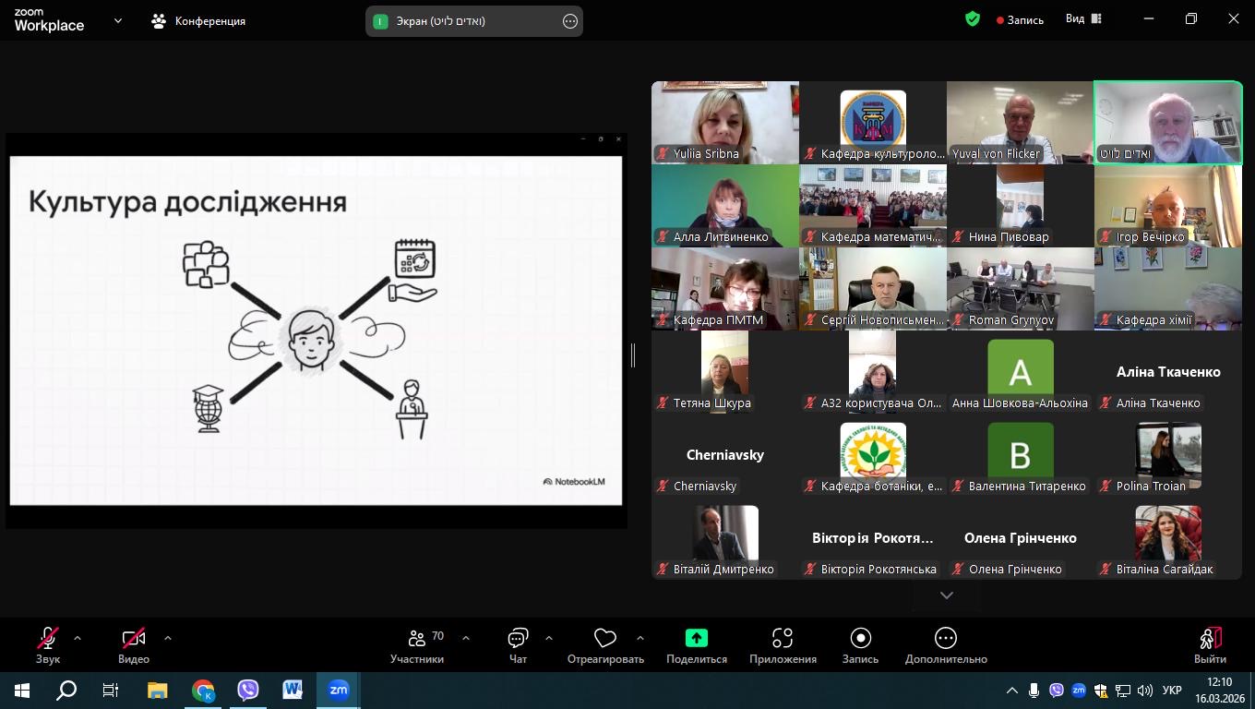This screenshot has height=709, width=1255.
Task: Open the Zoom Workplace dropdown chevron
Action: [118, 20]
